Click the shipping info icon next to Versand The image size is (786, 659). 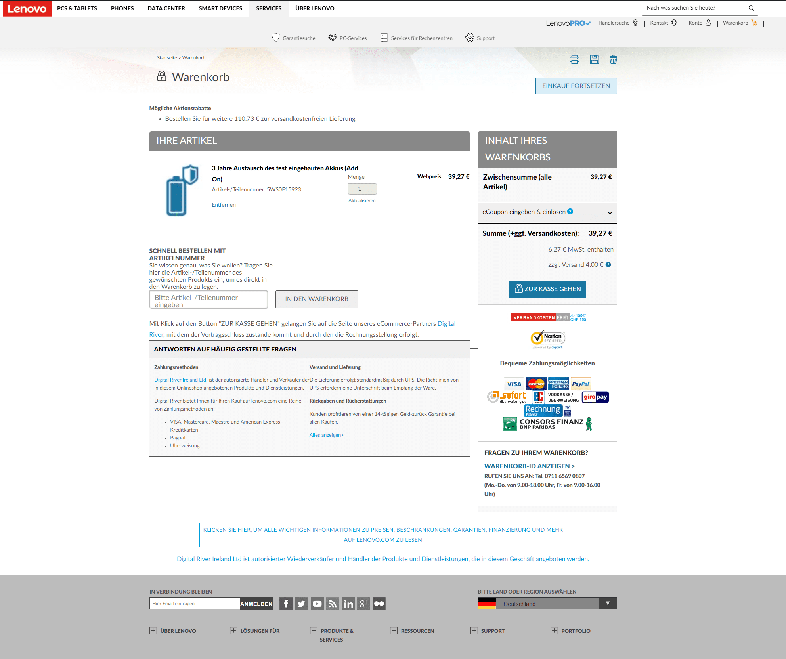pos(608,265)
